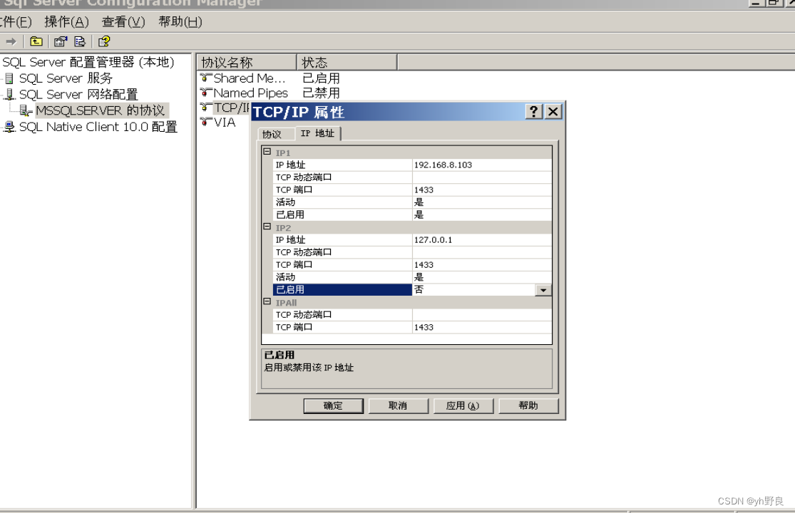Click IP1 活动 value 是
795x513 pixels.
(x=482, y=202)
